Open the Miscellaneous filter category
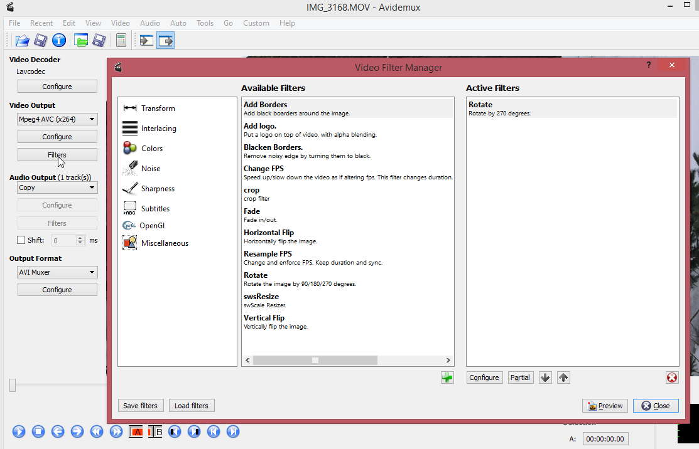This screenshot has width=699, height=449. (x=165, y=243)
